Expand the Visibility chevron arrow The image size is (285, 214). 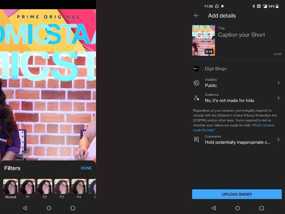(278, 83)
